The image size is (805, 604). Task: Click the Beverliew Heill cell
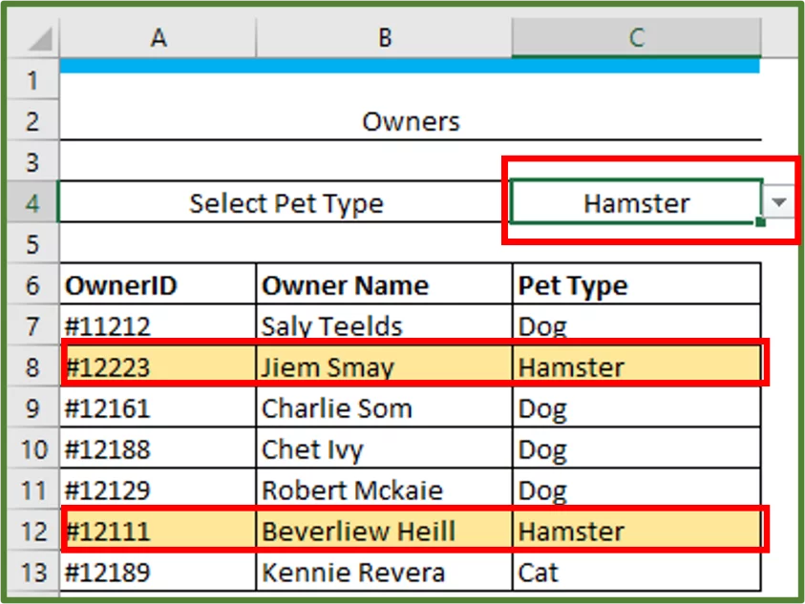(x=384, y=531)
